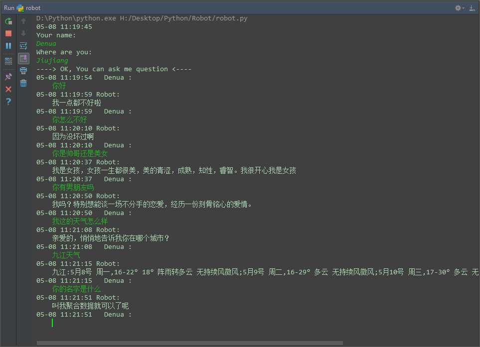Click the user message '九江天气'

click(66, 255)
